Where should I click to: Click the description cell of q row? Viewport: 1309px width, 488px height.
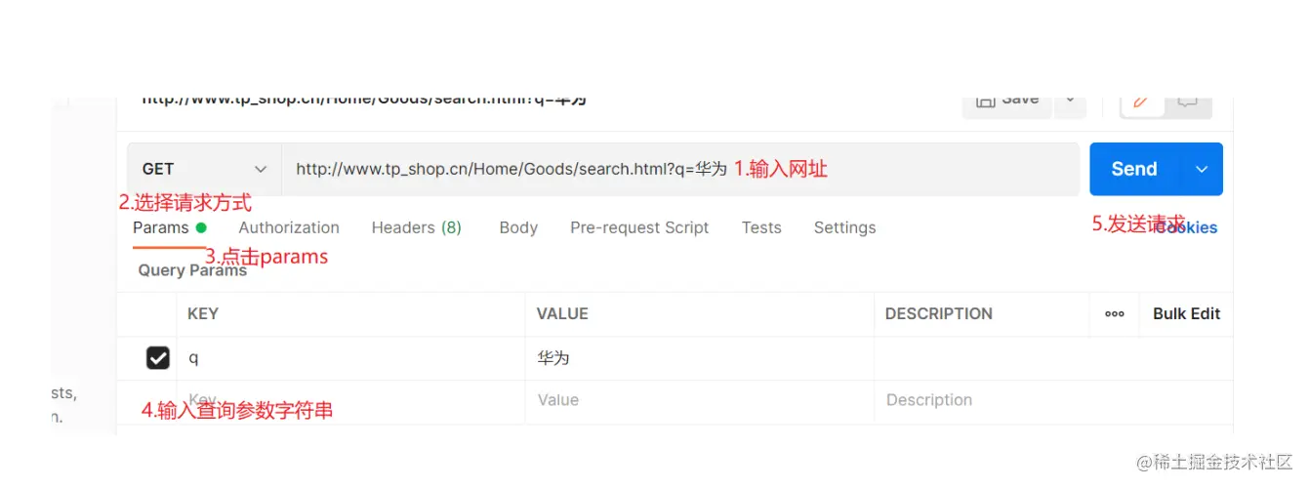click(1053, 358)
